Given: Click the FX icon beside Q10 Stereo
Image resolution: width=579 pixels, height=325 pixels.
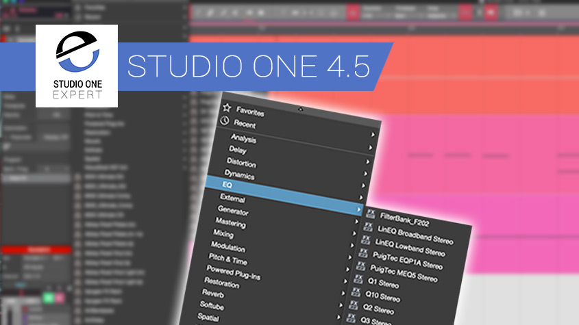Looking at the screenshot, I should point(356,292).
